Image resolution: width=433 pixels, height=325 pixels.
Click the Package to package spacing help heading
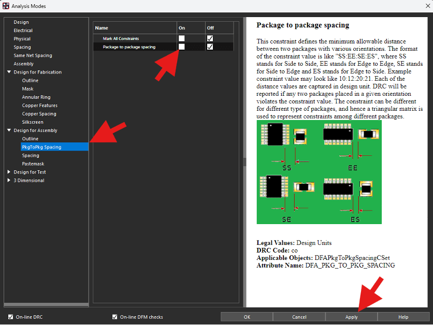pos(302,25)
